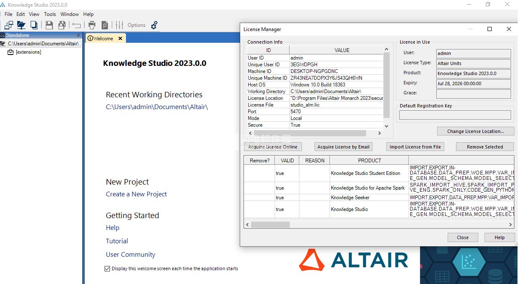
Task: Click Import License from File button
Action: coord(415,147)
